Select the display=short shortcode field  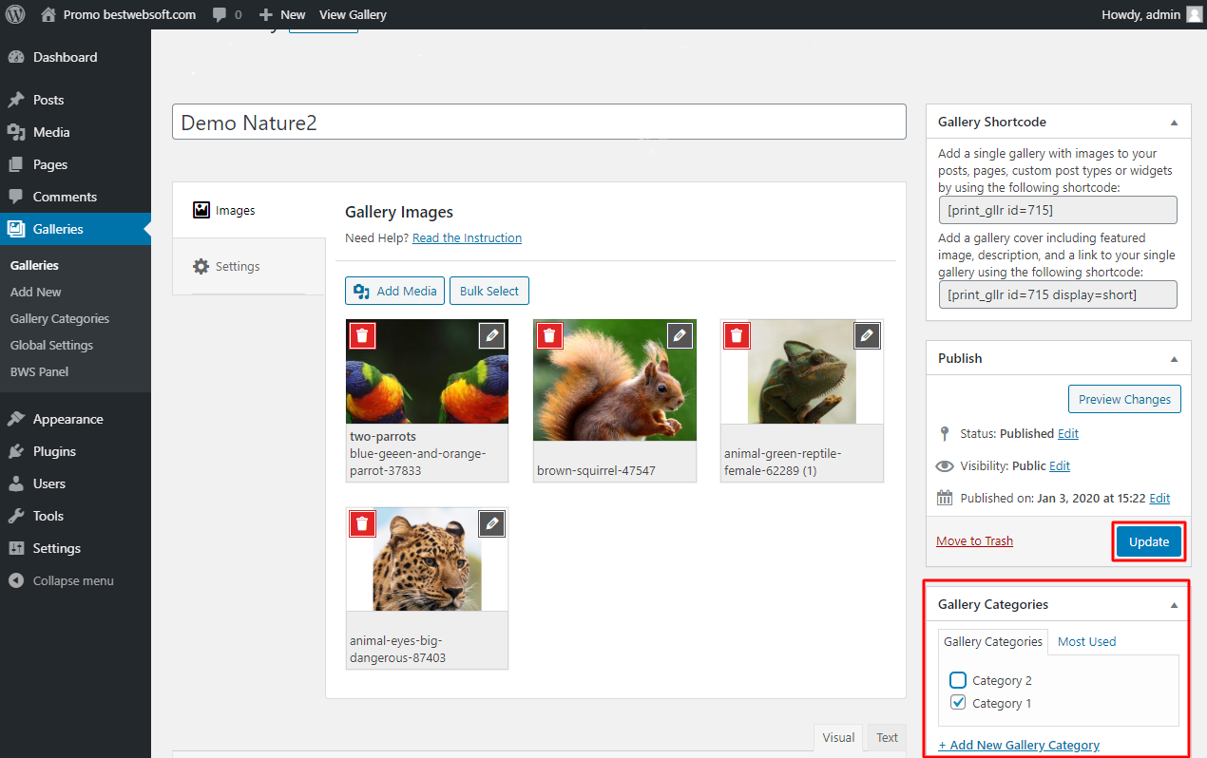click(x=1058, y=294)
